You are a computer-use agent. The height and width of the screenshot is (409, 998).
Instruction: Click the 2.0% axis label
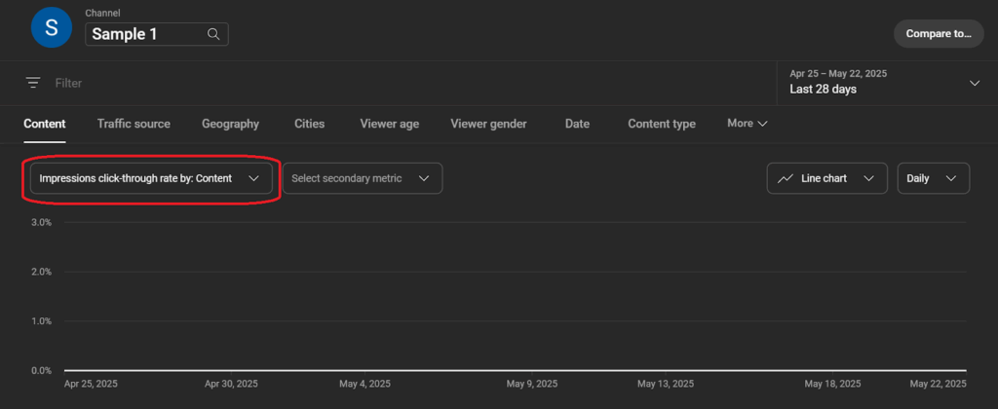41,272
